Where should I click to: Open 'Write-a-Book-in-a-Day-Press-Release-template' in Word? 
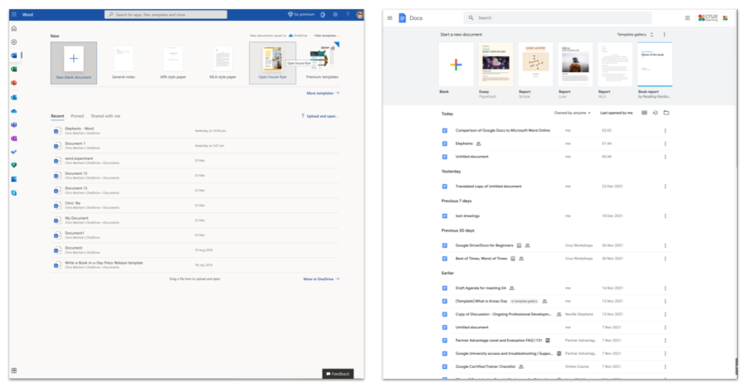[195, 265]
